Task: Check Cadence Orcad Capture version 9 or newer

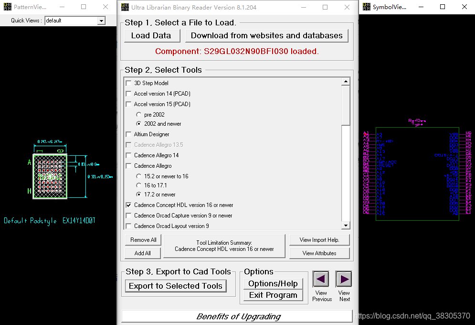Action: click(x=128, y=216)
